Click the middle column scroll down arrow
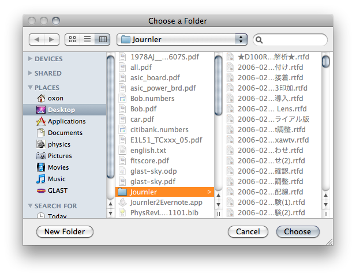This screenshot has height=277, width=356. [218, 204]
